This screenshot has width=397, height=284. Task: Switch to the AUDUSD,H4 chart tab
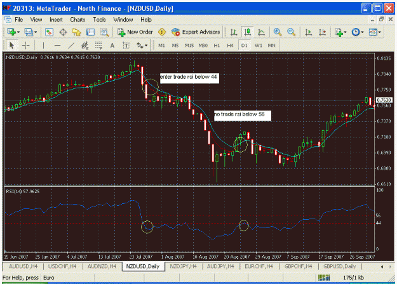pos(23,266)
